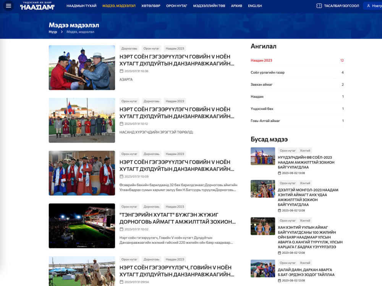The height and width of the screenshot is (286, 382).
Task: Open first article headline dated 10:36
Action: coord(177,60)
